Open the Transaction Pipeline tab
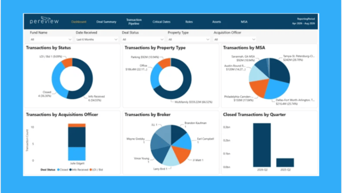 [x=134, y=21]
